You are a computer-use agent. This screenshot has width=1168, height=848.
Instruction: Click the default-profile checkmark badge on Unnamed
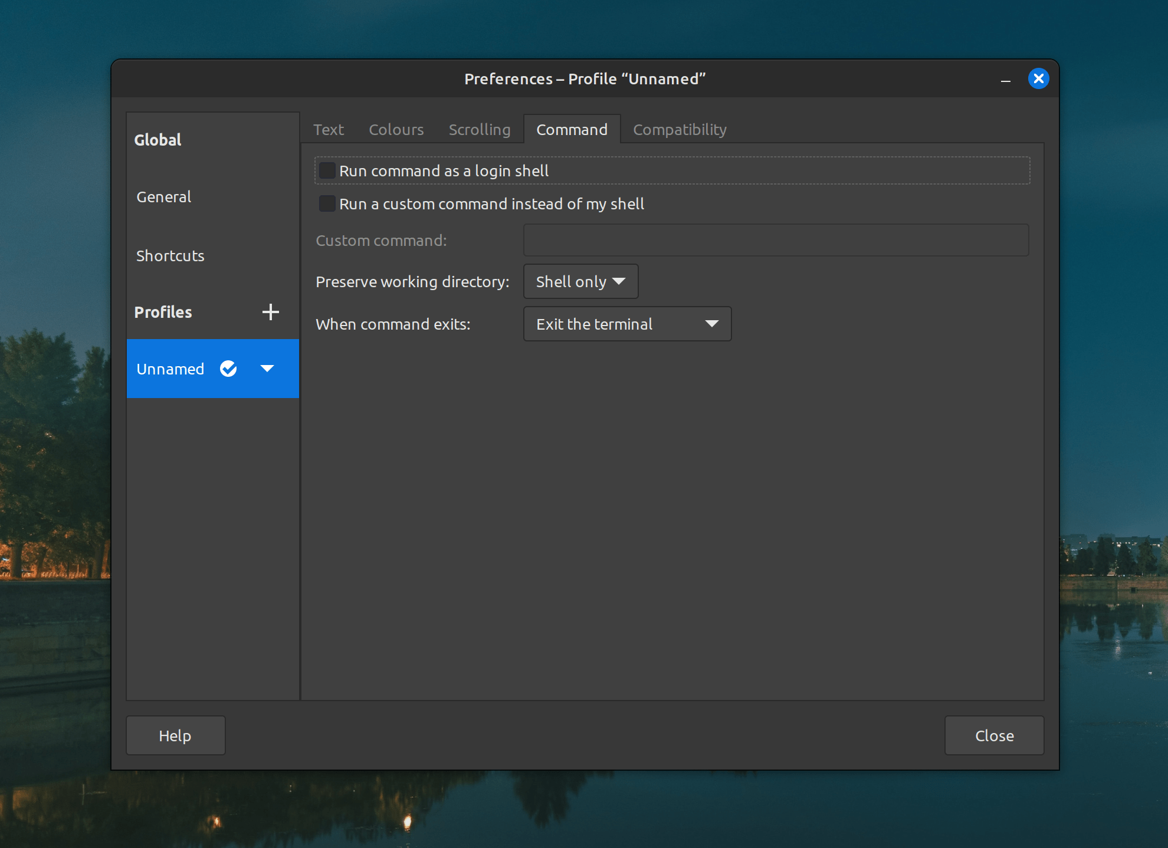(x=228, y=369)
